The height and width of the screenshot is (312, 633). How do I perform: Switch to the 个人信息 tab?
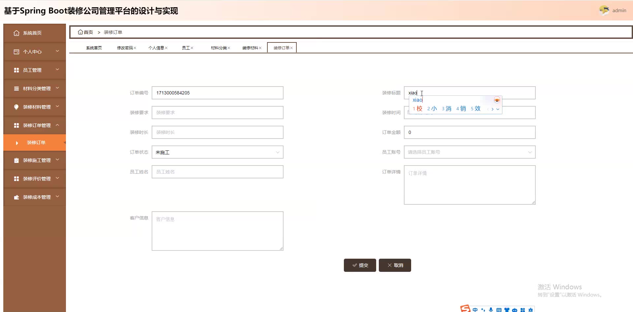[x=156, y=48]
